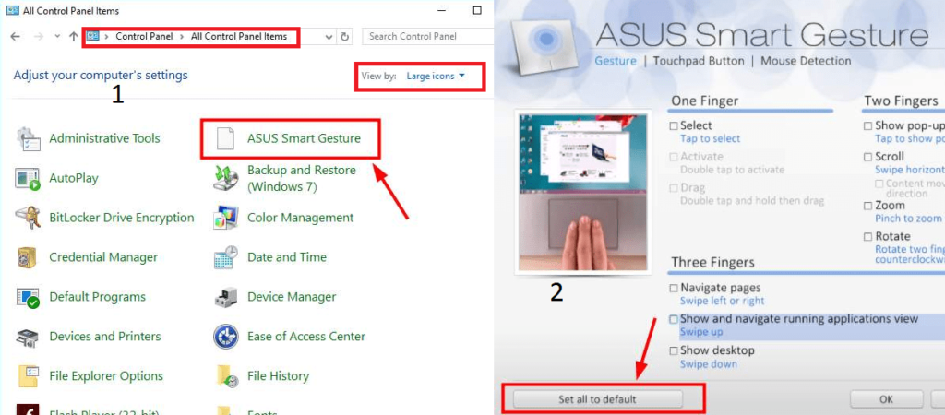The height and width of the screenshot is (415, 945).
Task: Toggle the Activate checkbox
Action: (674, 157)
